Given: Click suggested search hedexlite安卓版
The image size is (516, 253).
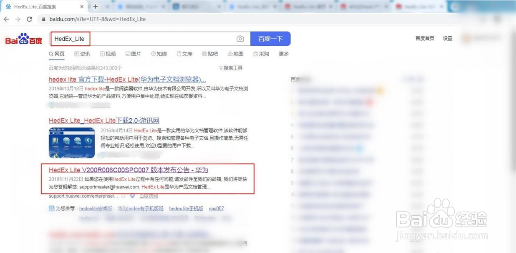Looking at the screenshot, I should (x=96, y=209).
